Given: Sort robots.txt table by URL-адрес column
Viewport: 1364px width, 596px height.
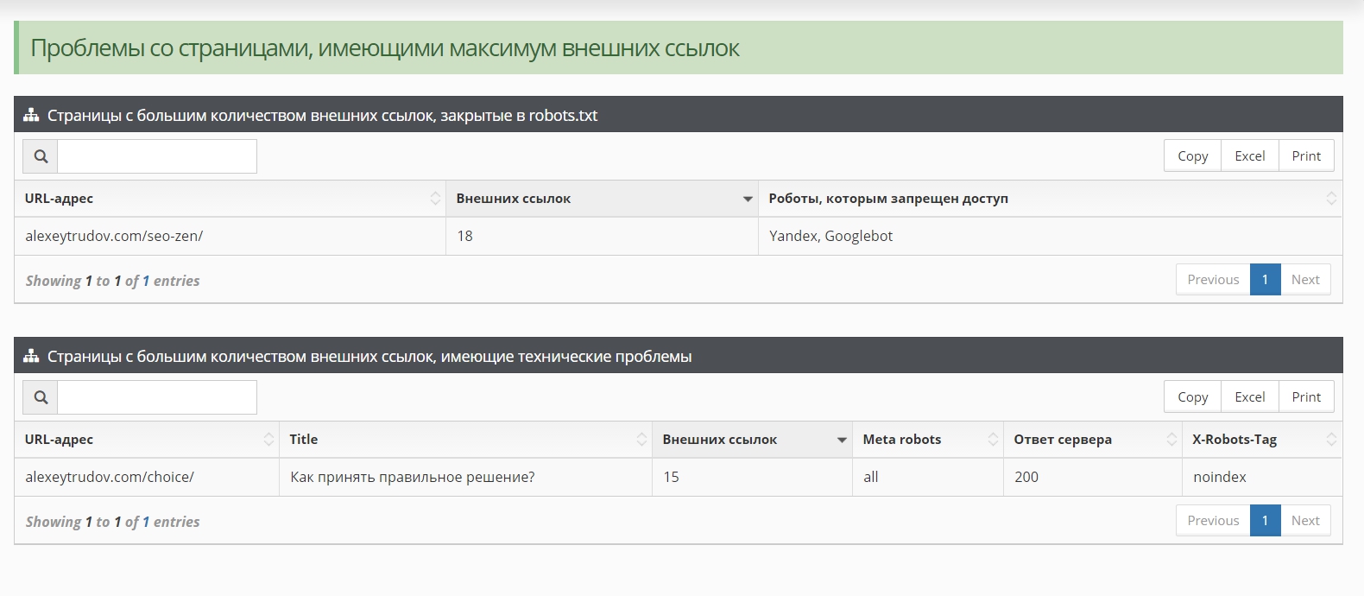Looking at the screenshot, I should (x=230, y=199).
